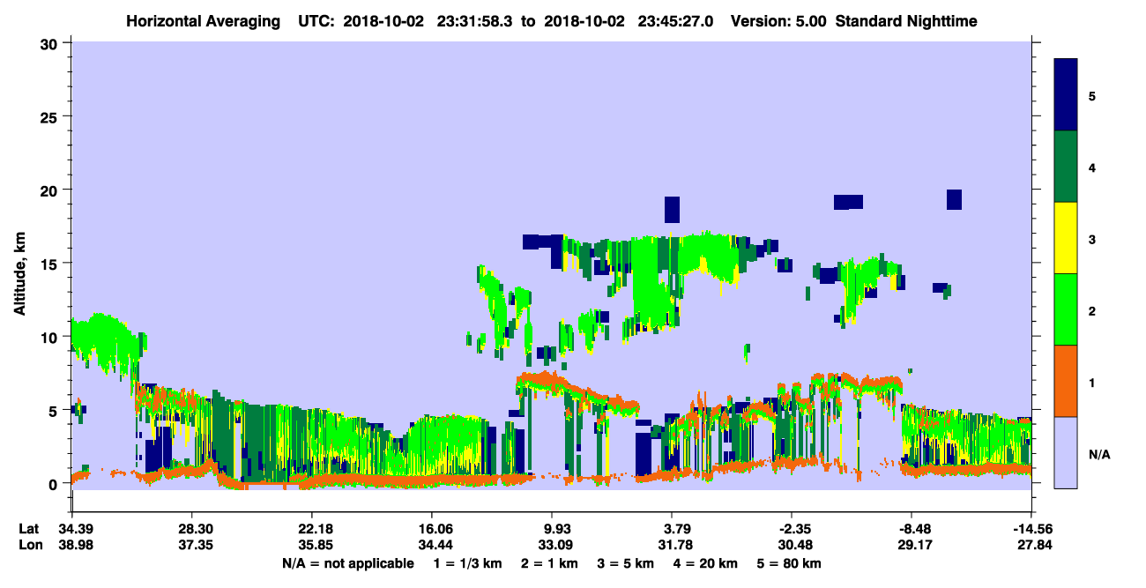1146x588 pixels.
Task: Click the legend entry '1 = 1/3 km'
Action: [467, 563]
